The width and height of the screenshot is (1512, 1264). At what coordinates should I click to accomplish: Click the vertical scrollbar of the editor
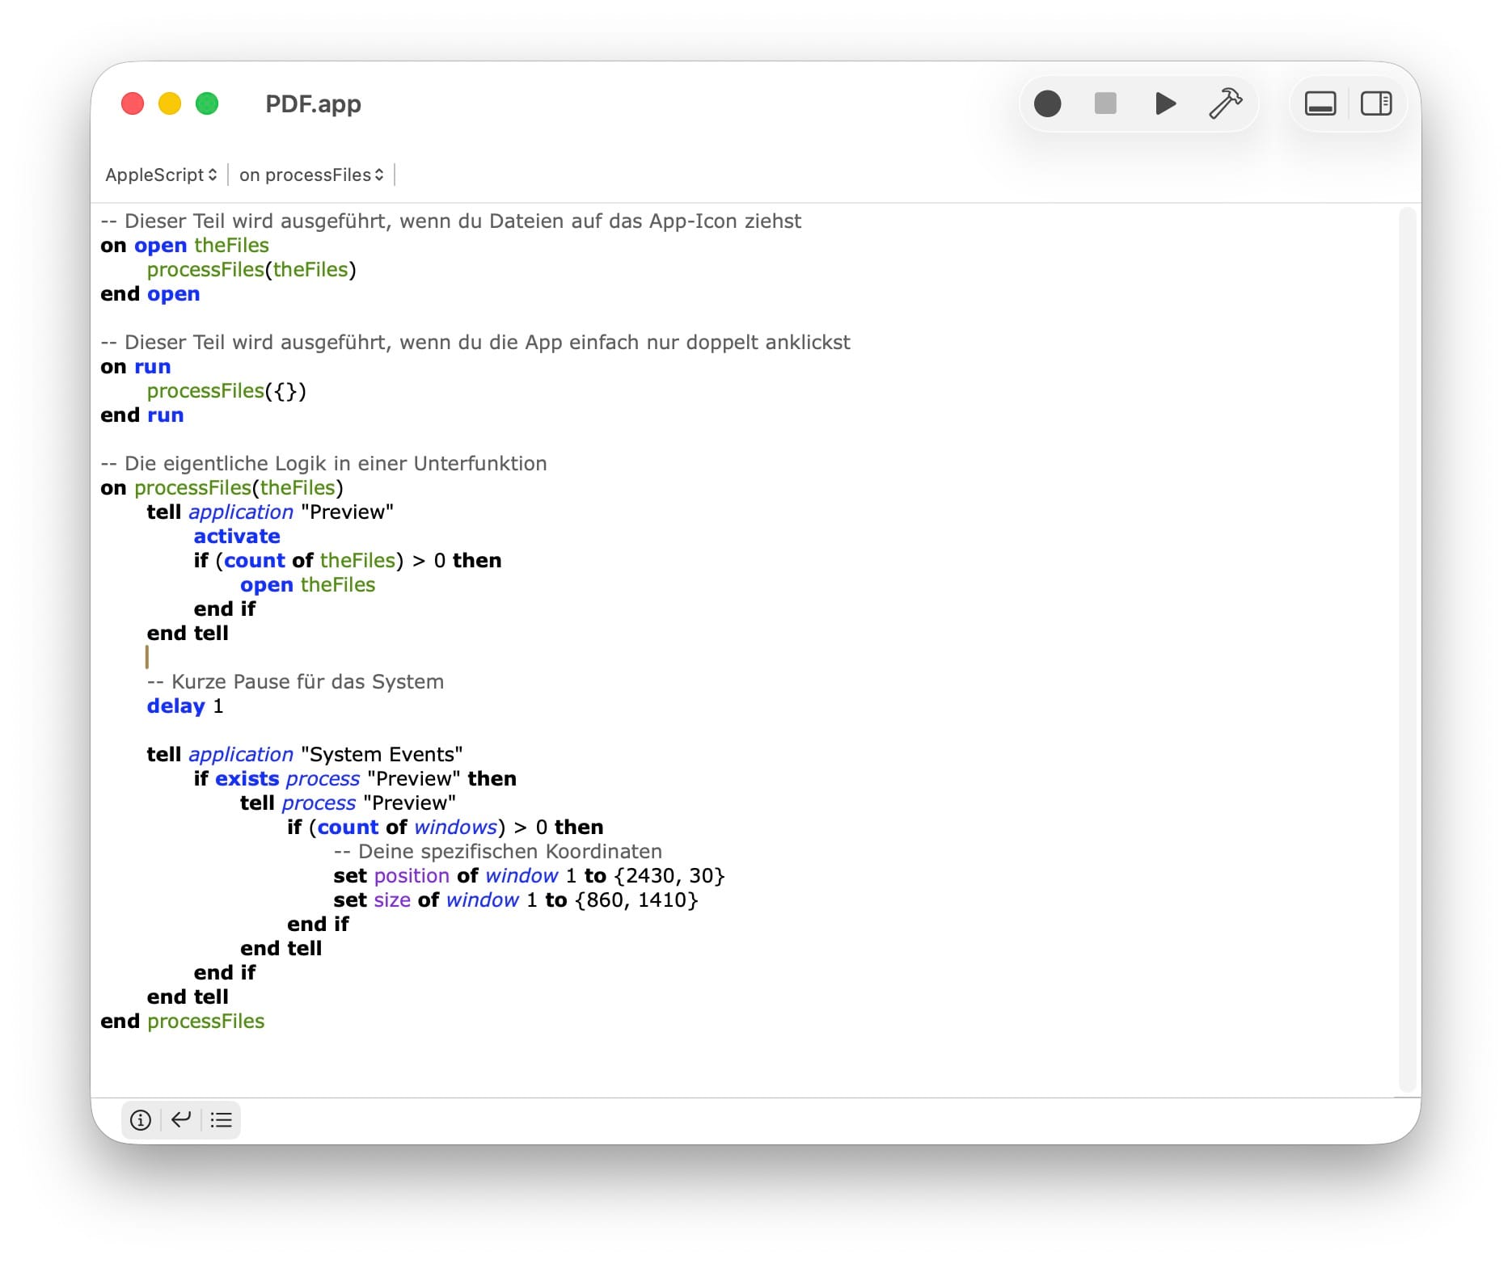click(1408, 647)
